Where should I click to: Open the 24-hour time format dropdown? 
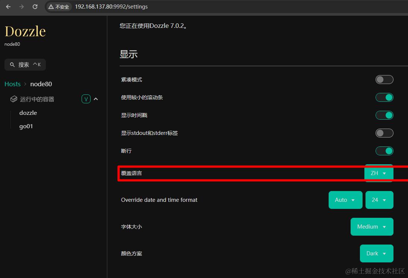click(379, 200)
